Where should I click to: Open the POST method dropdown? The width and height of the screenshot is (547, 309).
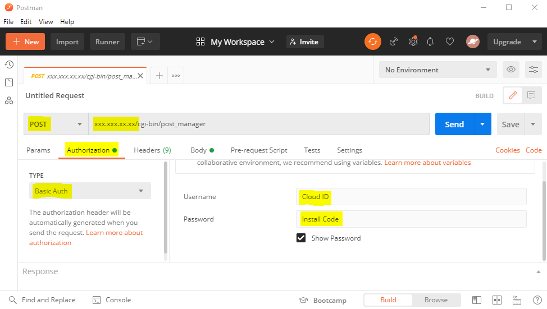point(56,124)
